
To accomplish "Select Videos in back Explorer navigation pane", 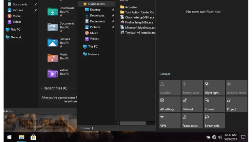I will [x=17, y=22].
